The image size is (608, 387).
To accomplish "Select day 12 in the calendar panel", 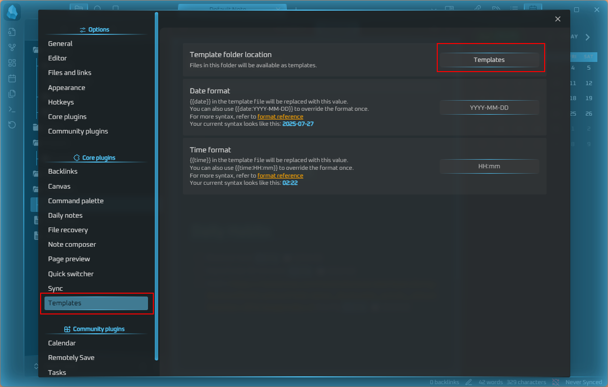I will pyautogui.click(x=589, y=83).
